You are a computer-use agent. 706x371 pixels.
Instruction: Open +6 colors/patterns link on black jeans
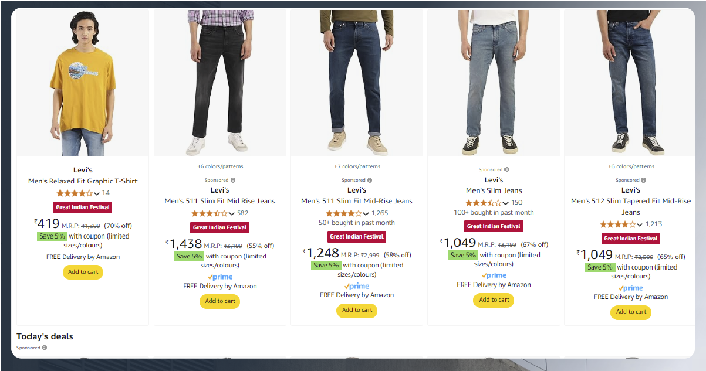[220, 166]
